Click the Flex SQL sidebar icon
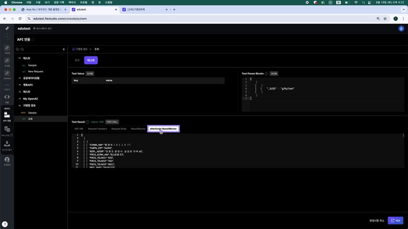 tap(7, 130)
